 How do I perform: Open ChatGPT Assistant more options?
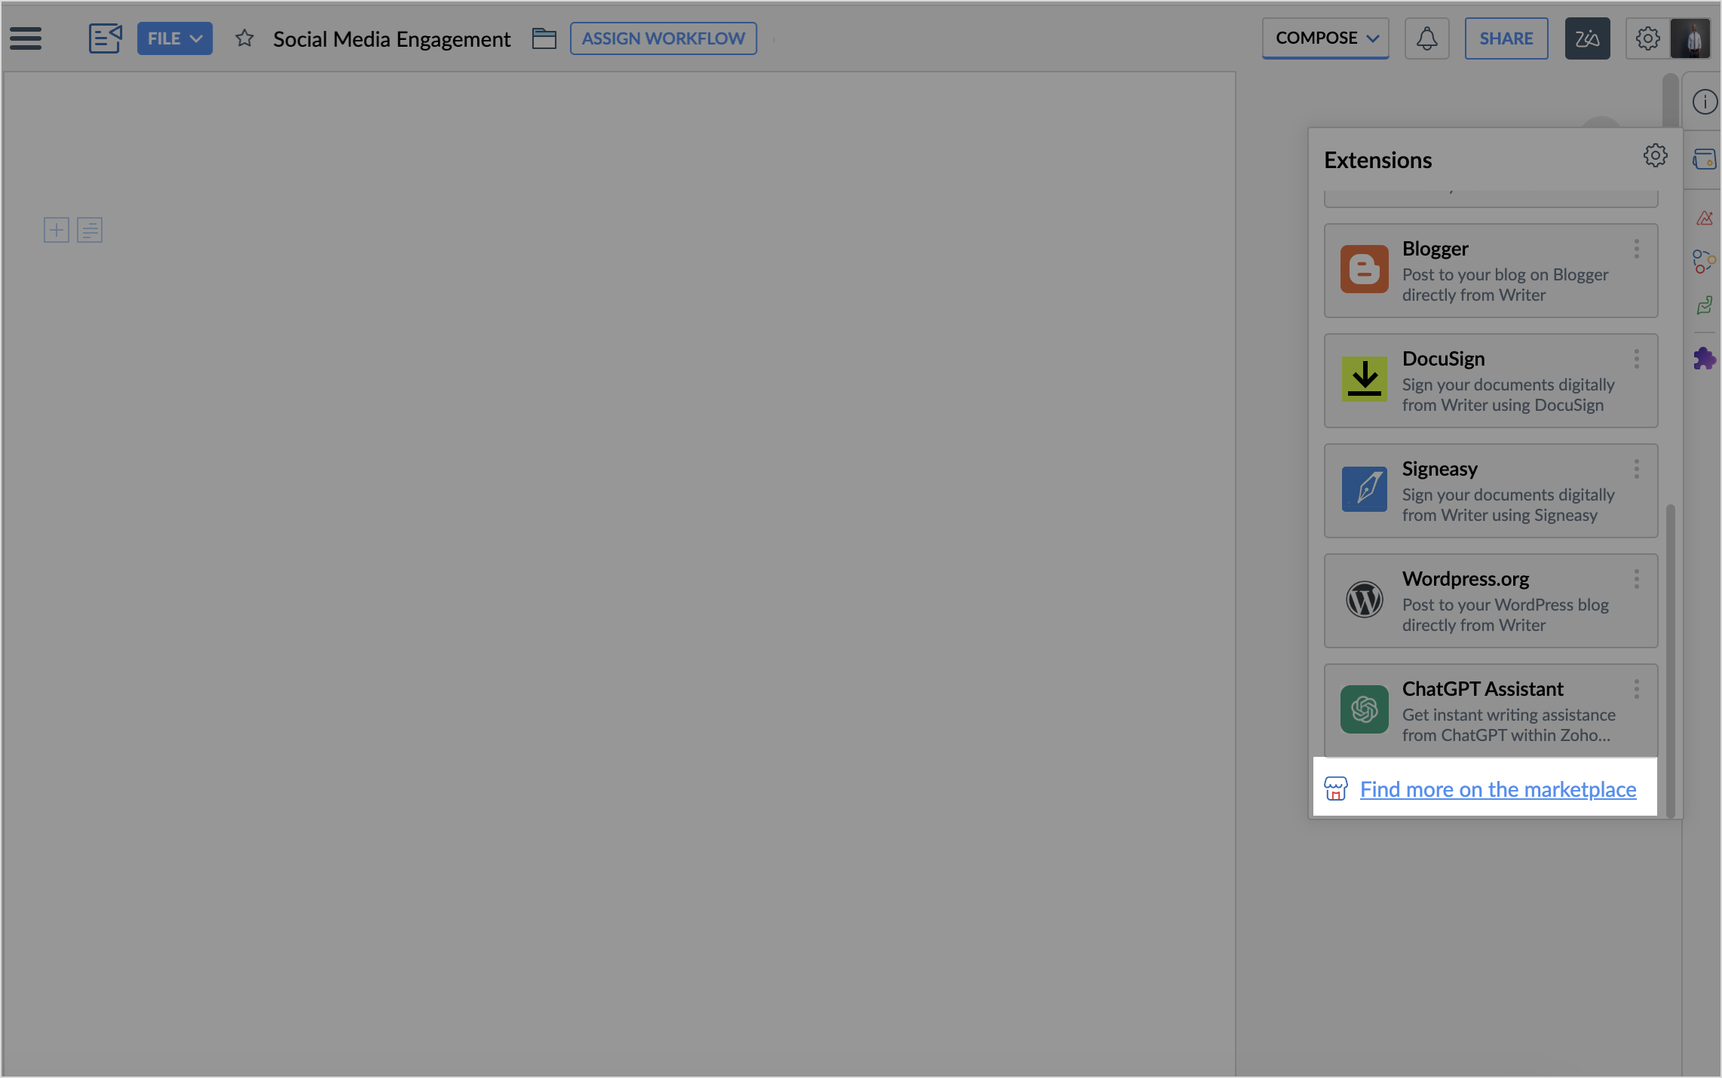coord(1636,689)
